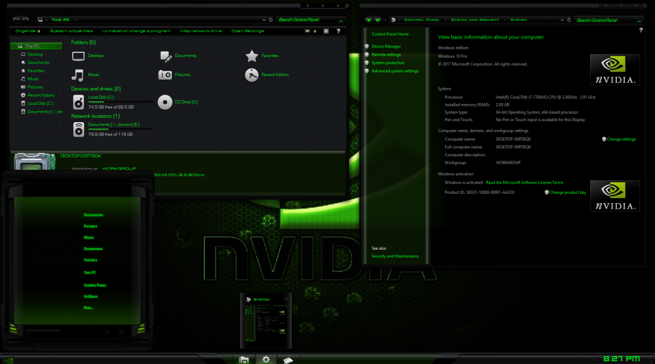
Task: Open address history dropdown in This PC window
Action: [x=264, y=20]
